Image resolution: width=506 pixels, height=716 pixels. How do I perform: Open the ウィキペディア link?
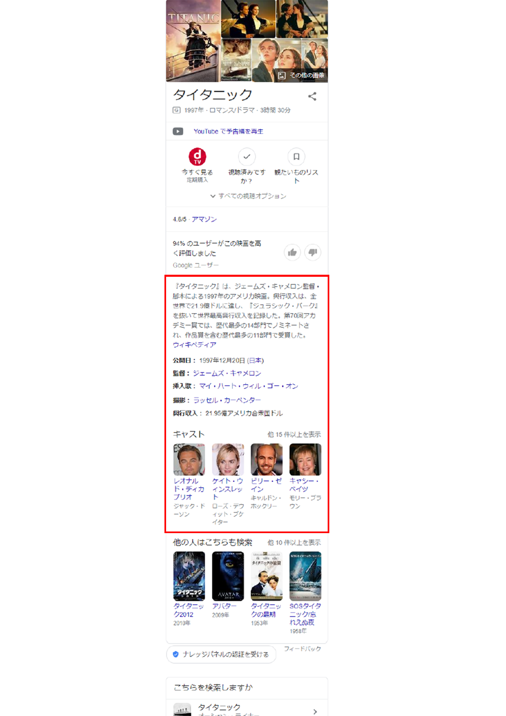pos(195,345)
